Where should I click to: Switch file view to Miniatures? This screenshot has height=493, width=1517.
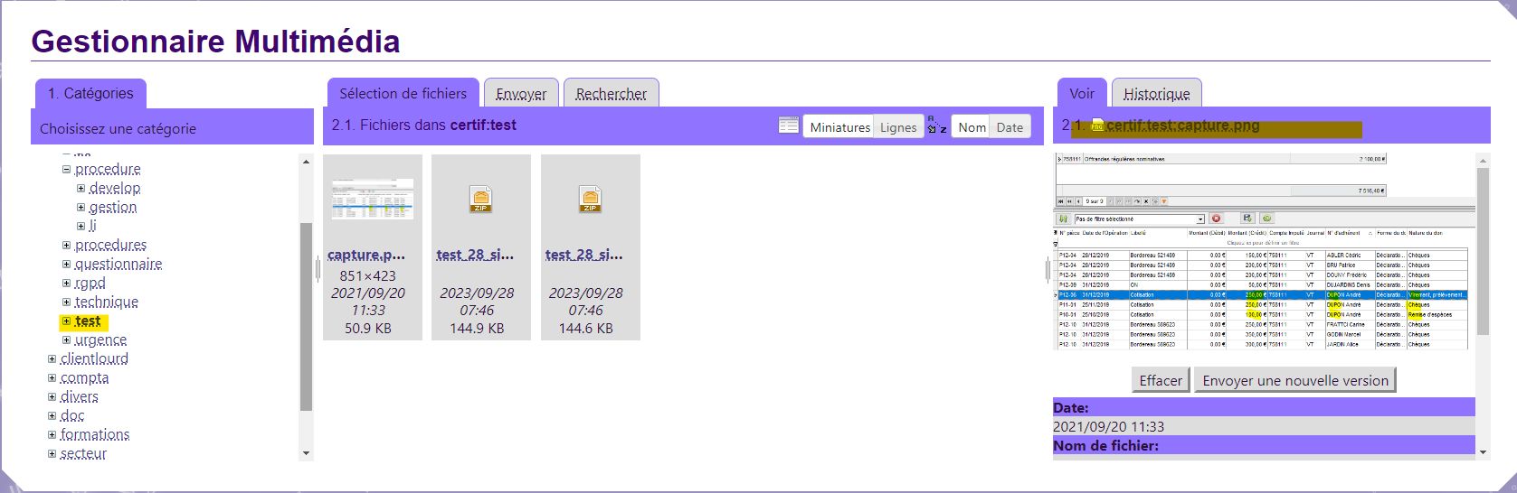point(839,127)
